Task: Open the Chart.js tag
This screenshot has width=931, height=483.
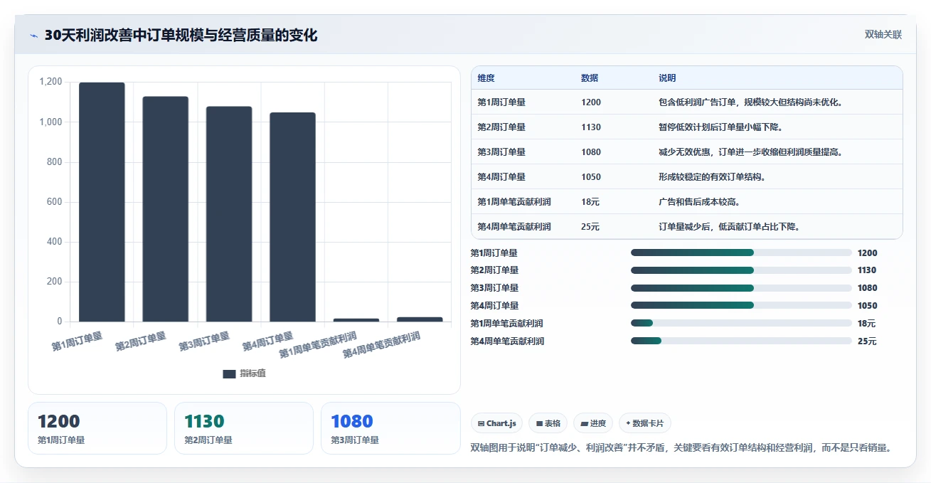Action: [496, 423]
